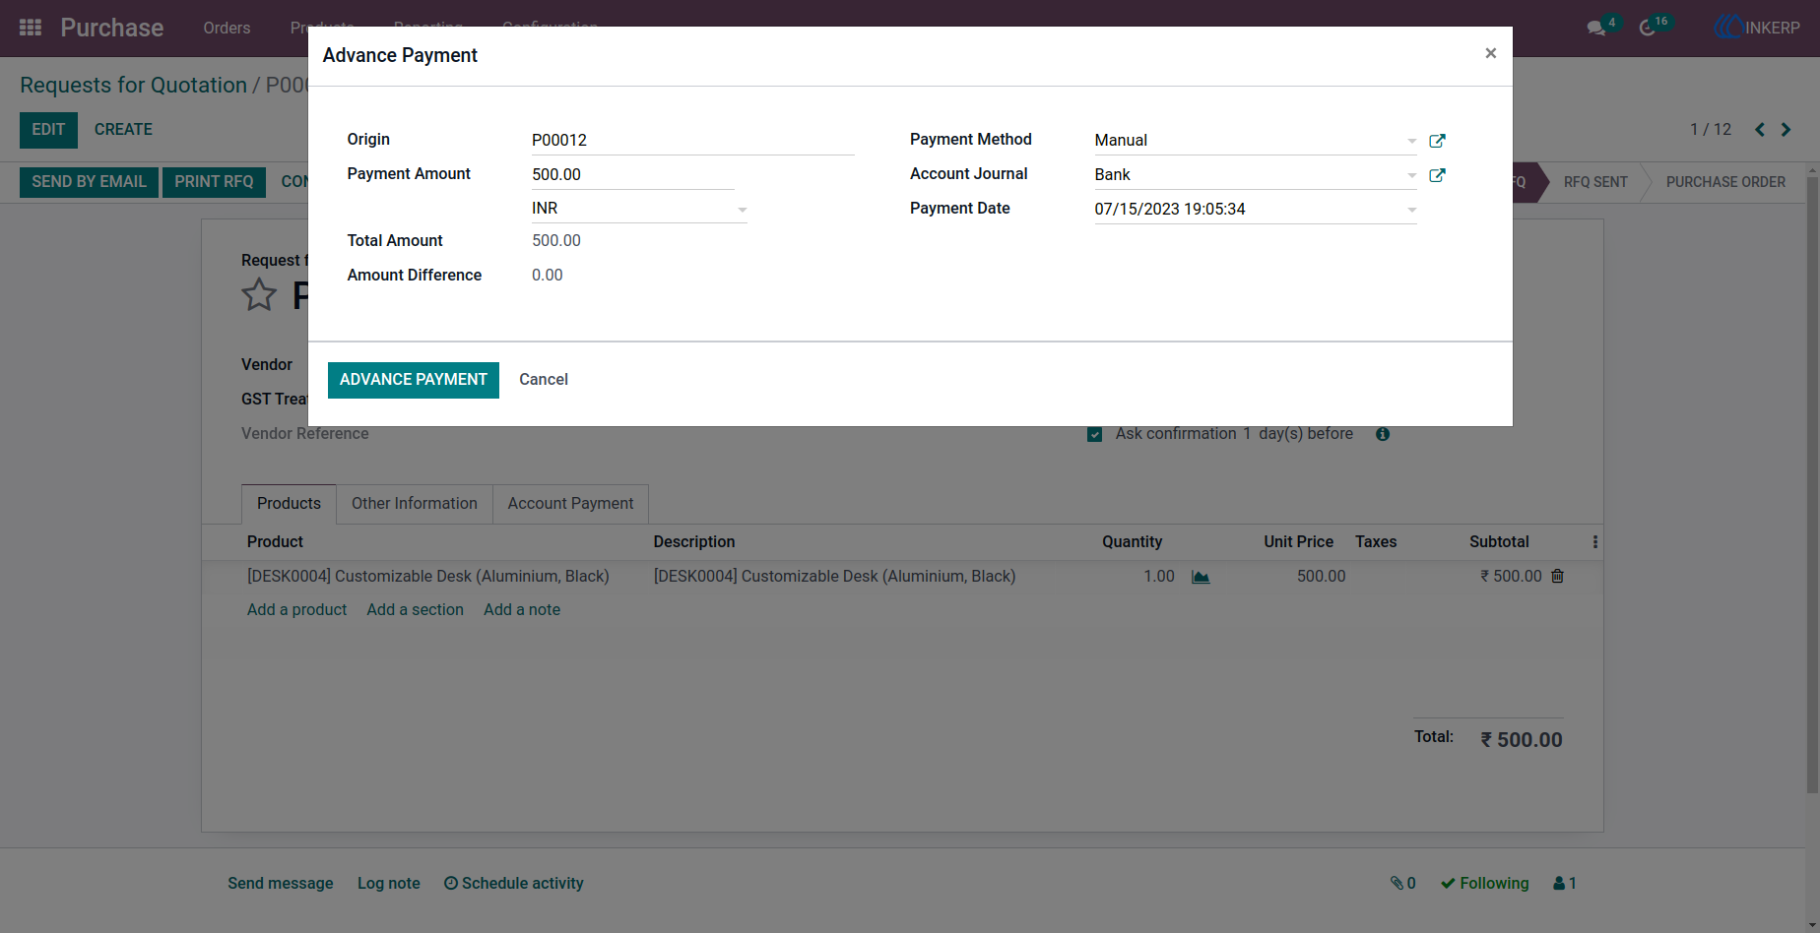Click the Add a section link
This screenshot has width=1820, height=933.
pyautogui.click(x=415, y=610)
